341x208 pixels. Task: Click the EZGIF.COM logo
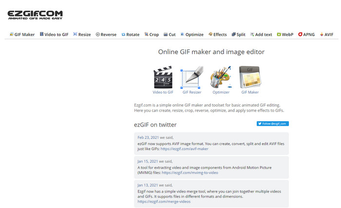coord(35,15)
